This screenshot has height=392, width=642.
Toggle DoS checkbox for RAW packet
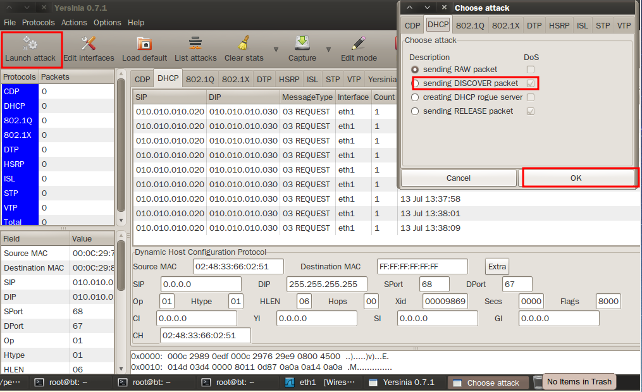pos(531,70)
